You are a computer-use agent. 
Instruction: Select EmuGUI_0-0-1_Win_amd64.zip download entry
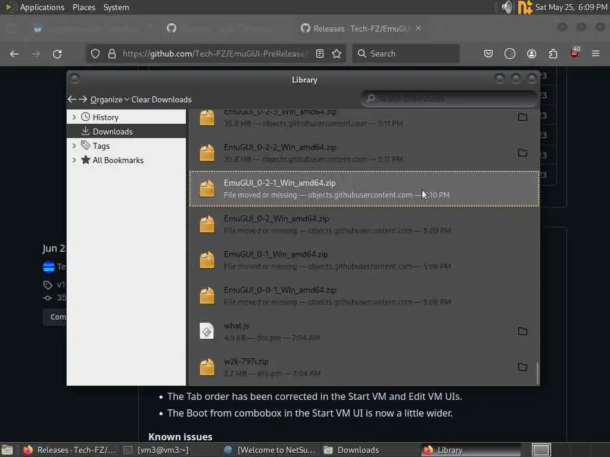coord(364,296)
